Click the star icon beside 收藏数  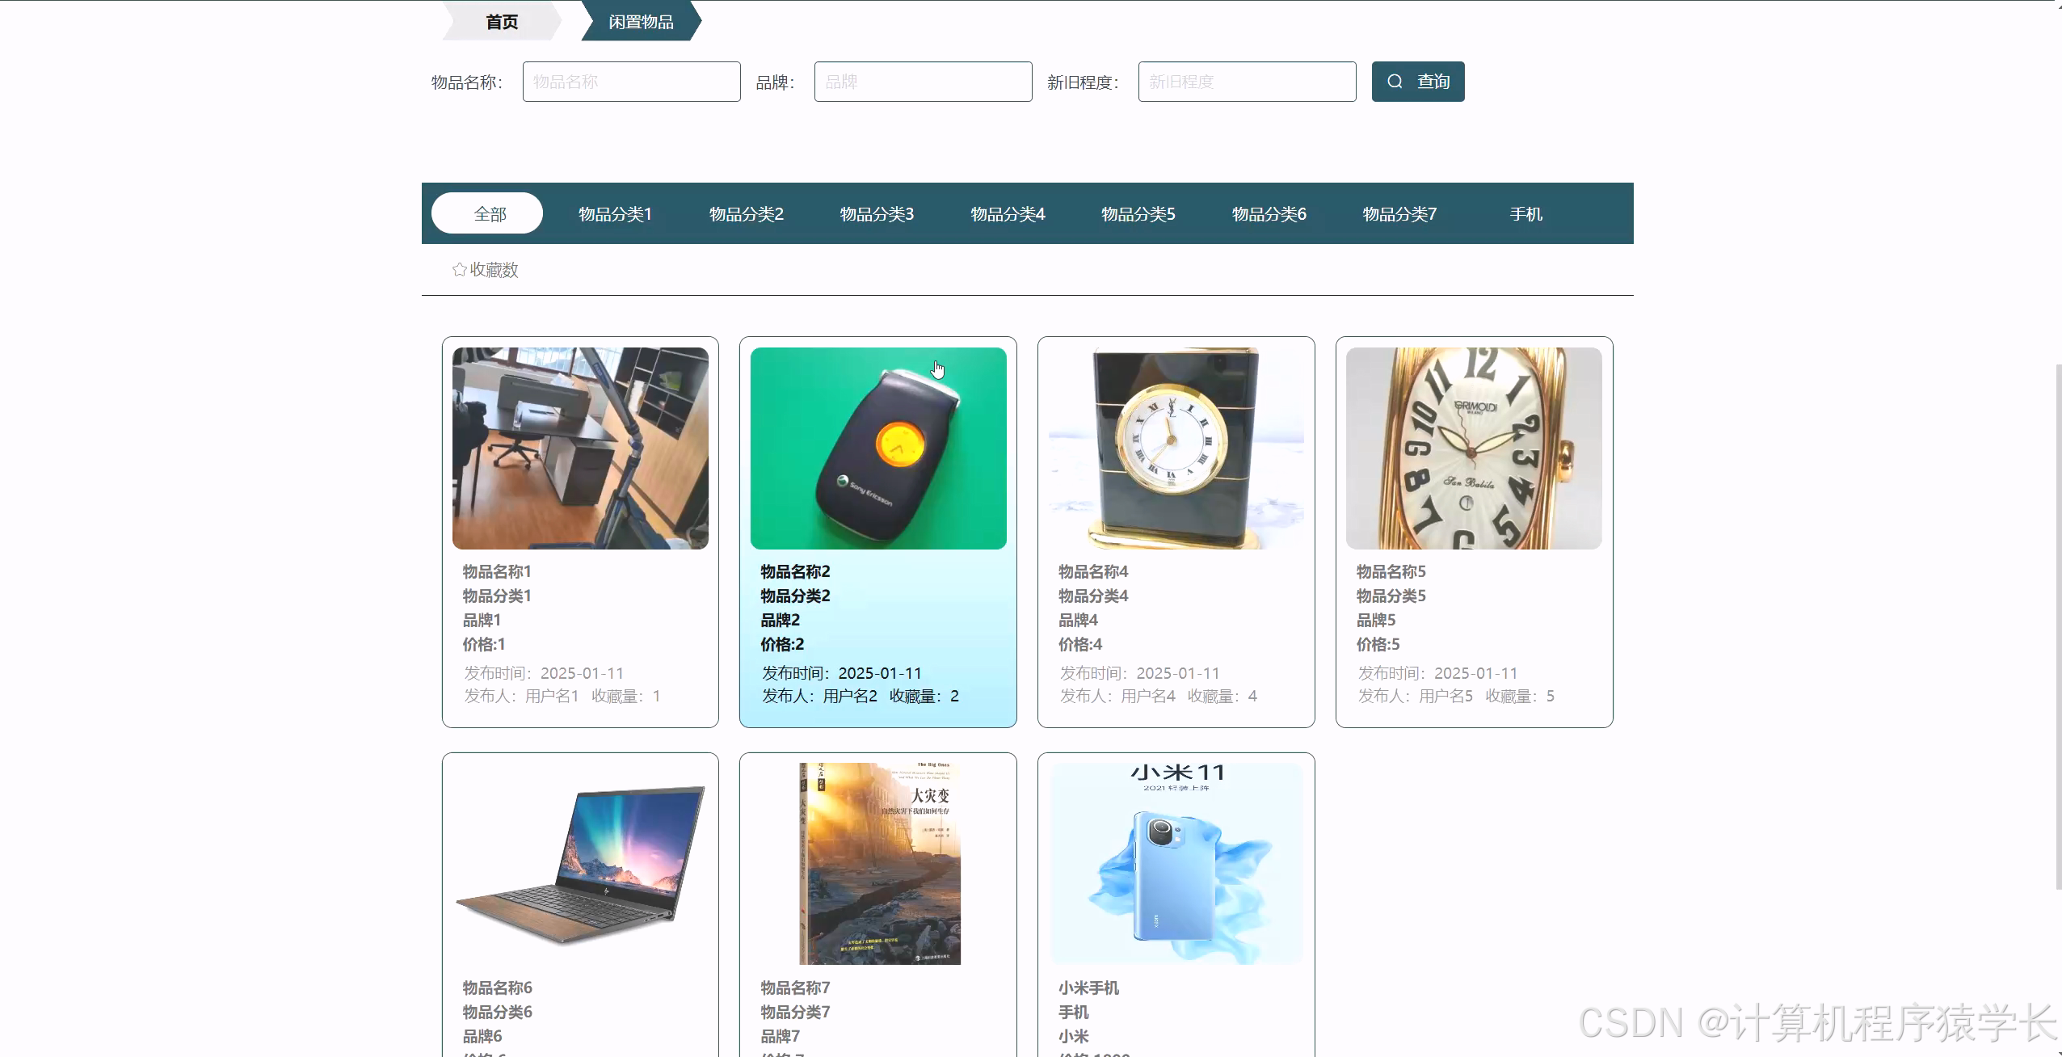coord(459,270)
